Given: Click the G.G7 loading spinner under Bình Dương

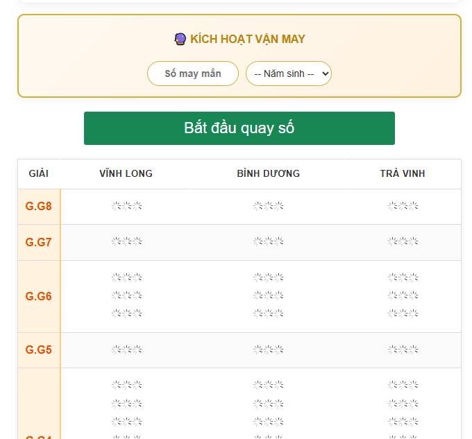Looking at the screenshot, I should (x=268, y=241).
